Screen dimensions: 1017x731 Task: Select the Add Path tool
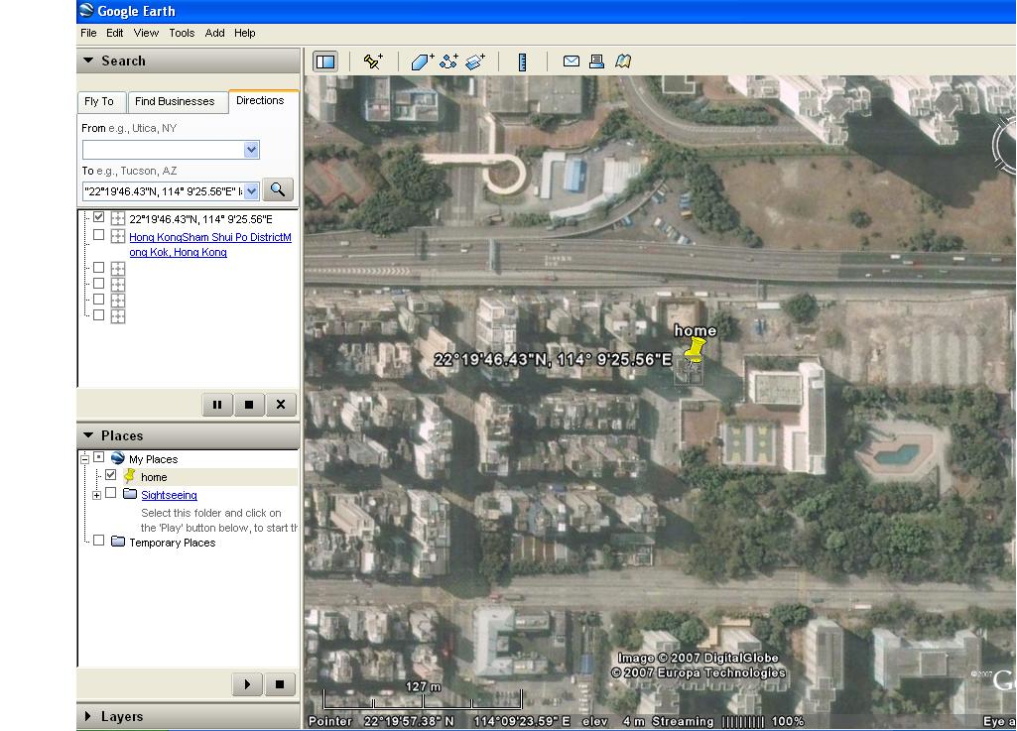coord(448,61)
